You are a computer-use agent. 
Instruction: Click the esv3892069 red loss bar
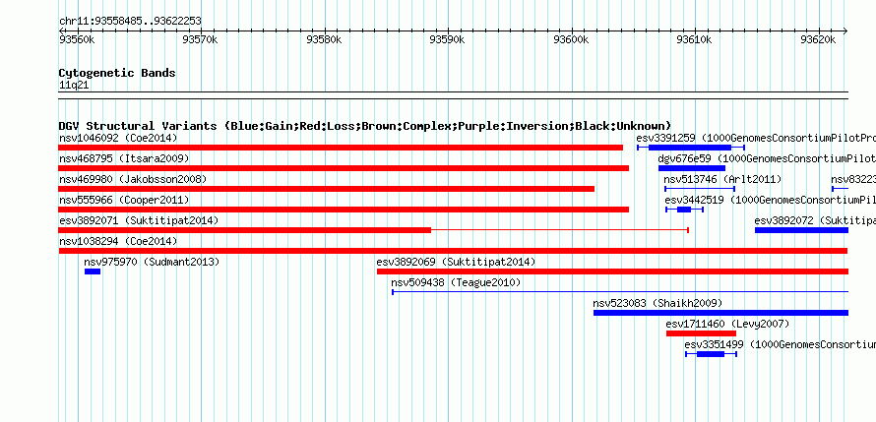[x=613, y=271]
